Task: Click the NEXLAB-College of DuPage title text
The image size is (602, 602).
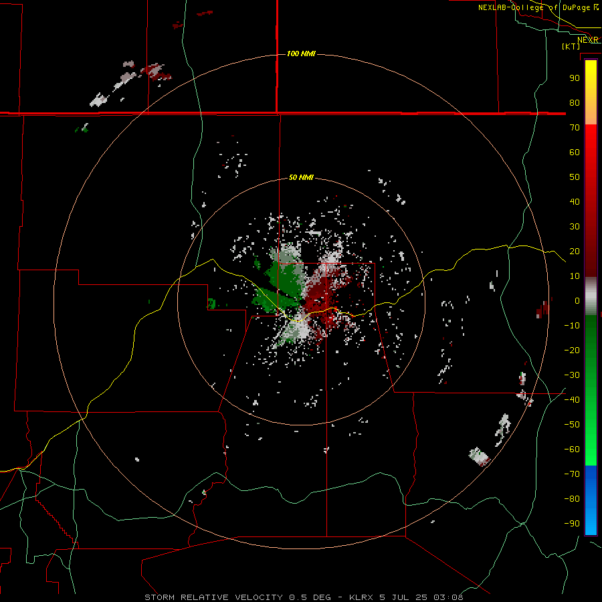Action: 538,7
